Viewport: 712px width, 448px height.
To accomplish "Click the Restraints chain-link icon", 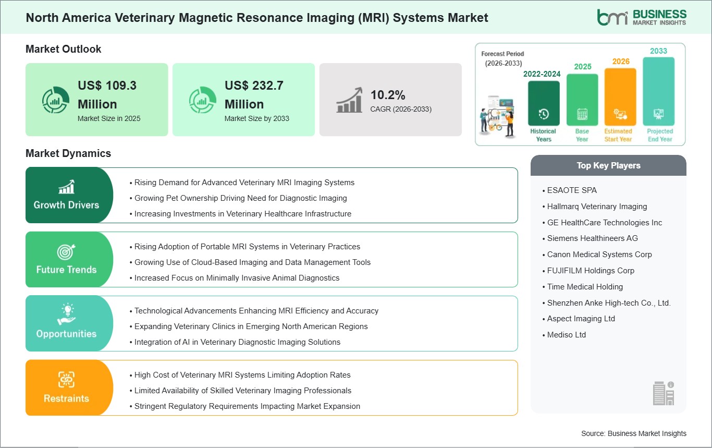I will (x=66, y=380).
